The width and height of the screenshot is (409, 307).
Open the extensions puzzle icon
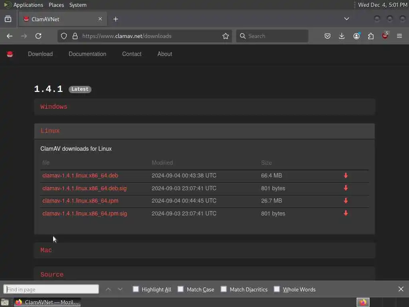pyautogui.click(x=371, y=36)
